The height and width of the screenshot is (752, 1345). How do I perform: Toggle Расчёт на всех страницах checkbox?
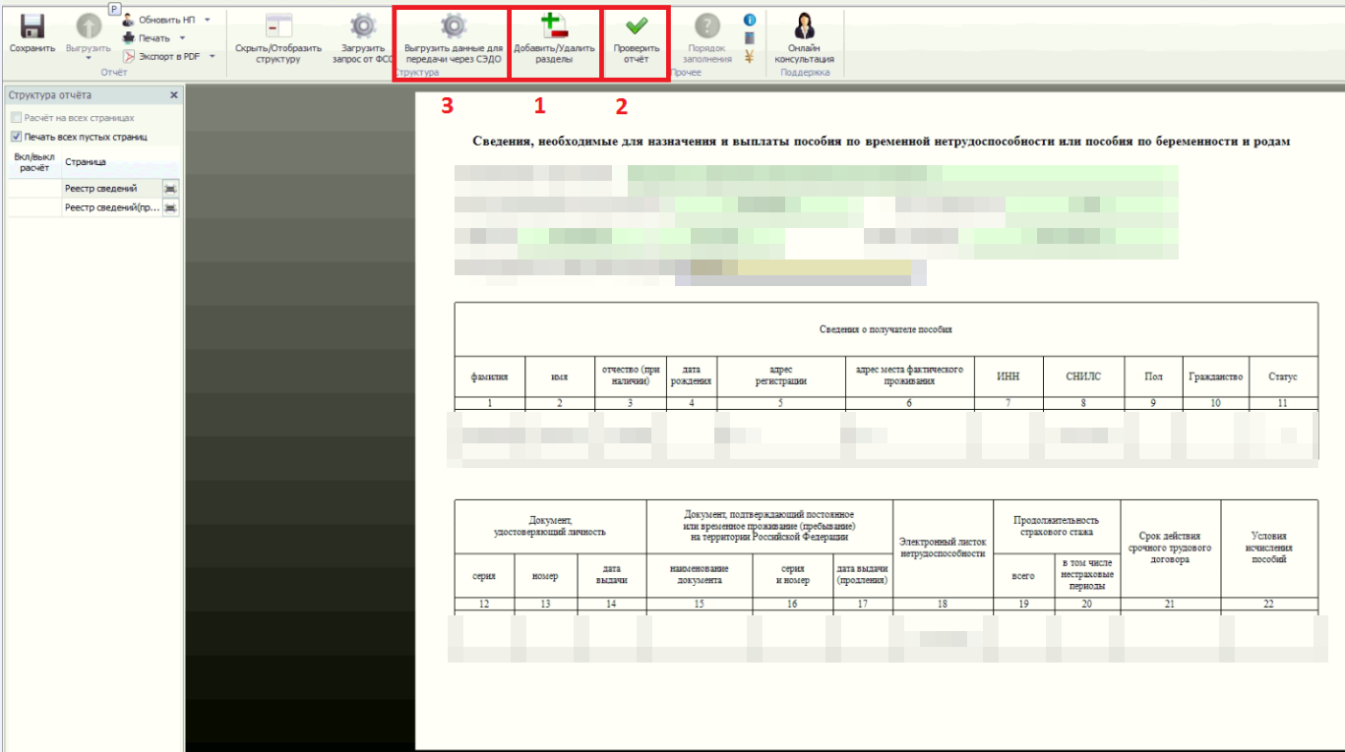point(16,118)
